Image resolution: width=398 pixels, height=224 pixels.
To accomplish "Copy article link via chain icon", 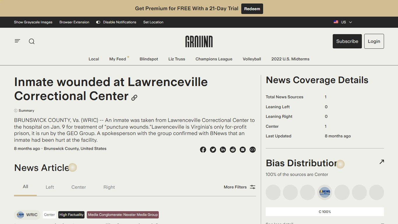I will 134,98.
